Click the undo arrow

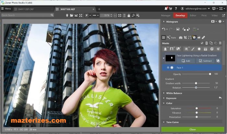point(163,29)
